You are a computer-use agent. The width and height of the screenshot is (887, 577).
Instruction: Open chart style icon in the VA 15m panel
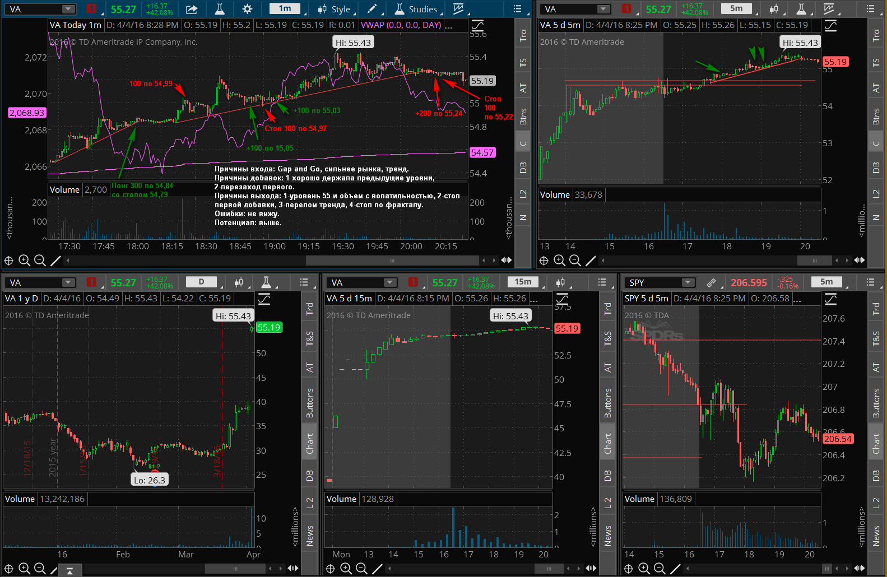click(x=560, y=282)
